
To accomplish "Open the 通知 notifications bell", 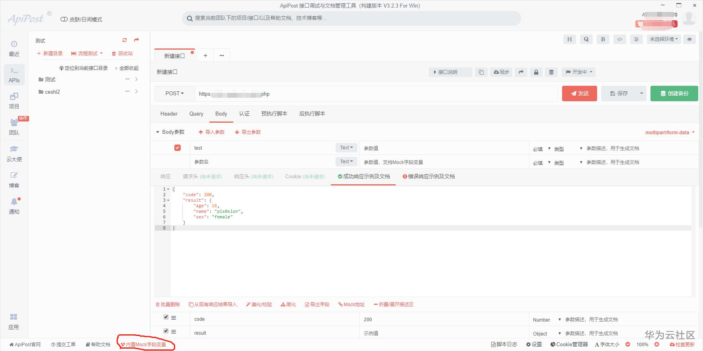I will pos(14,206).
